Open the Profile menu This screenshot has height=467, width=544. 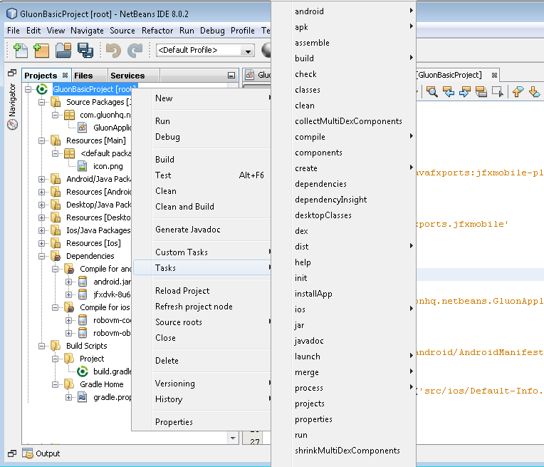click(243, 31)
